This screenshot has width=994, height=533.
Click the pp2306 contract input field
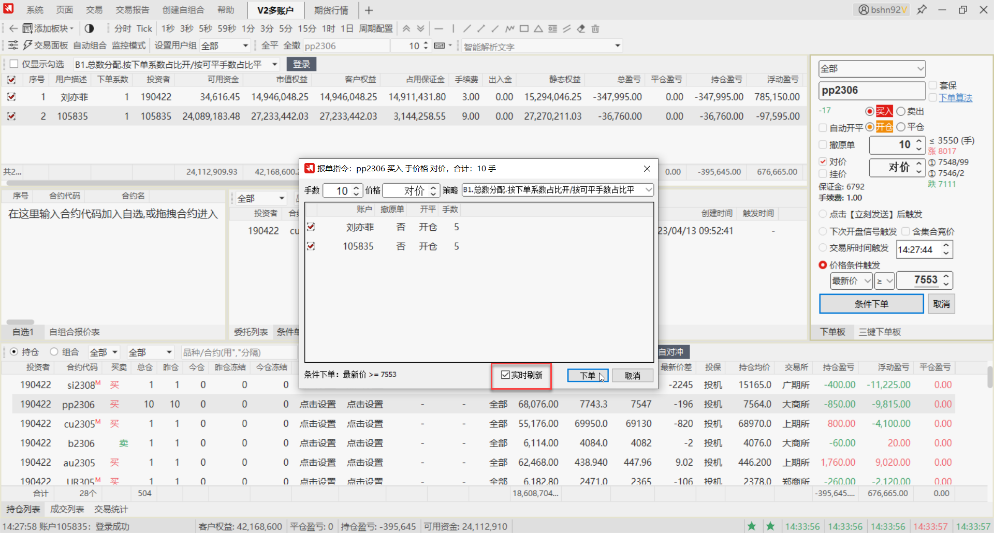[872, 91]
